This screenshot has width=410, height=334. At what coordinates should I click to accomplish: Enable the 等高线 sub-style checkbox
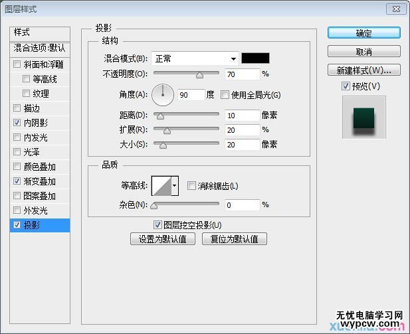click(26, 78)
